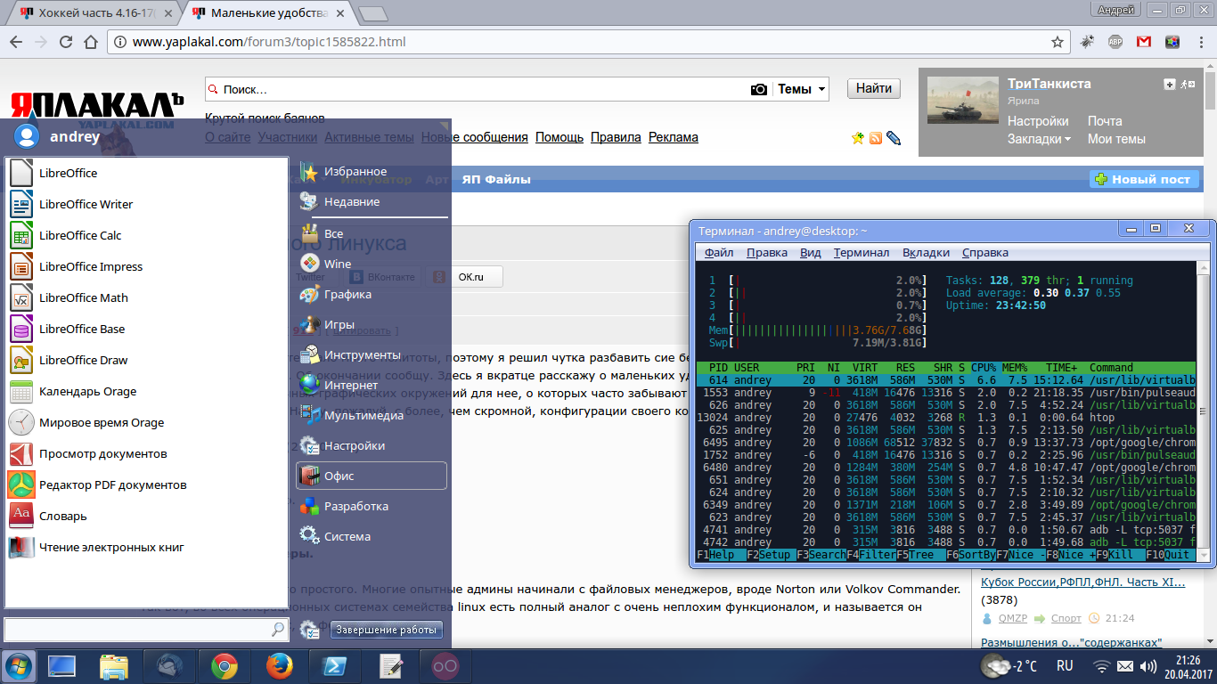Image resolution: width=1217 pixels, height=684 pixels.
Task: Select the Система category in the start menu
Action: point(372,536)
